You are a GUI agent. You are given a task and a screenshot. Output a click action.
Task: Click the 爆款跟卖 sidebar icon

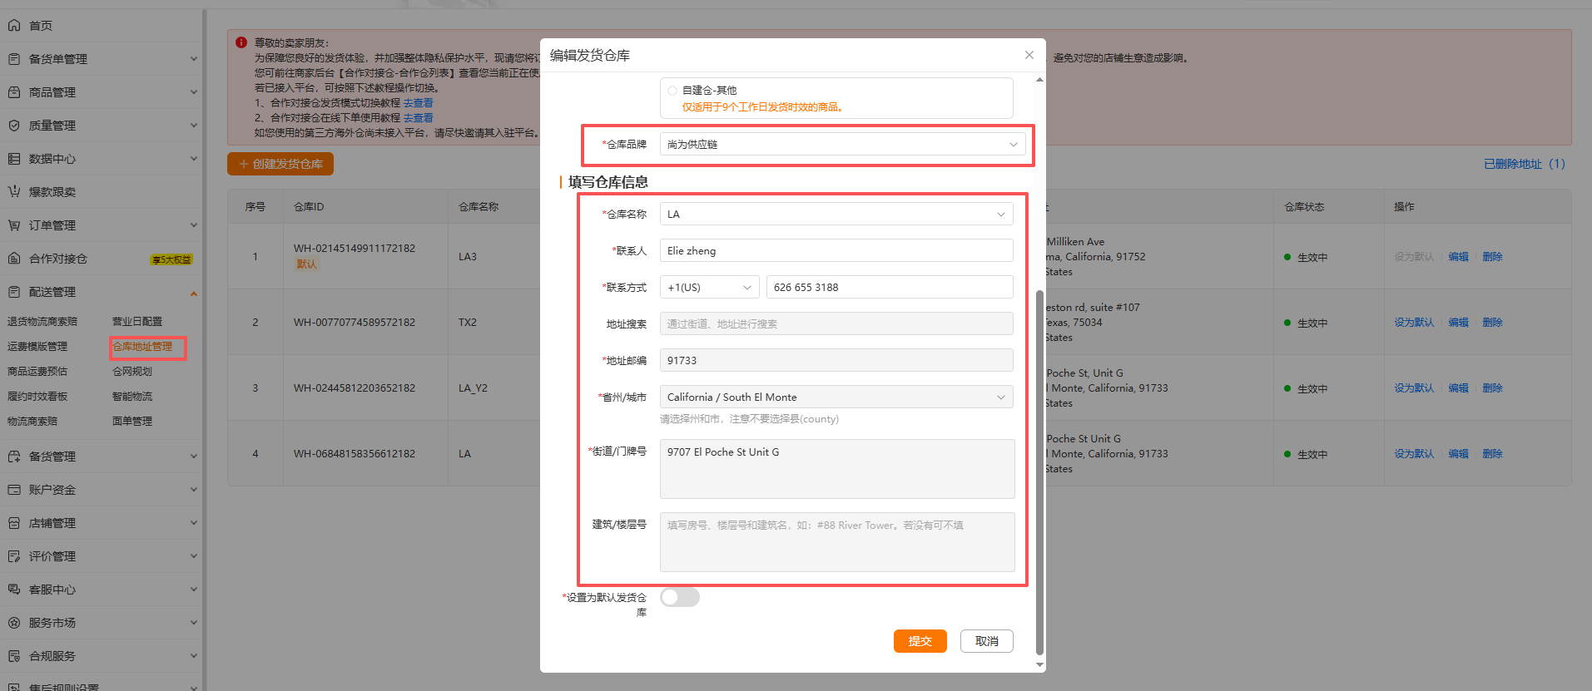[x=14, y=192]
